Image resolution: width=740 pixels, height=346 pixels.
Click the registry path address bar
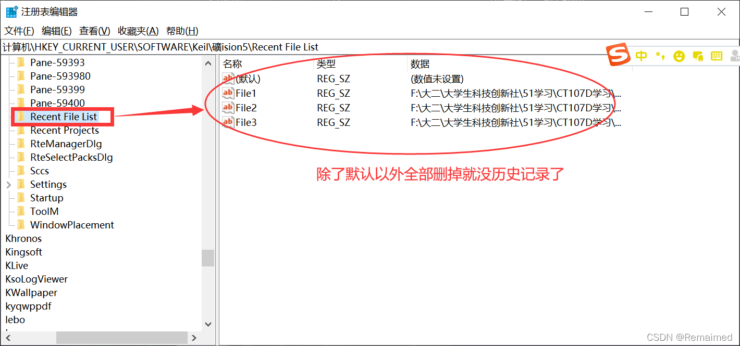370,47
